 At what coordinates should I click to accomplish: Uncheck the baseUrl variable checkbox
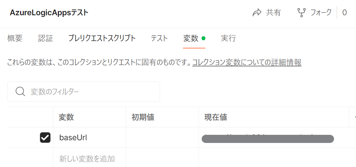[x=45, y=138]
